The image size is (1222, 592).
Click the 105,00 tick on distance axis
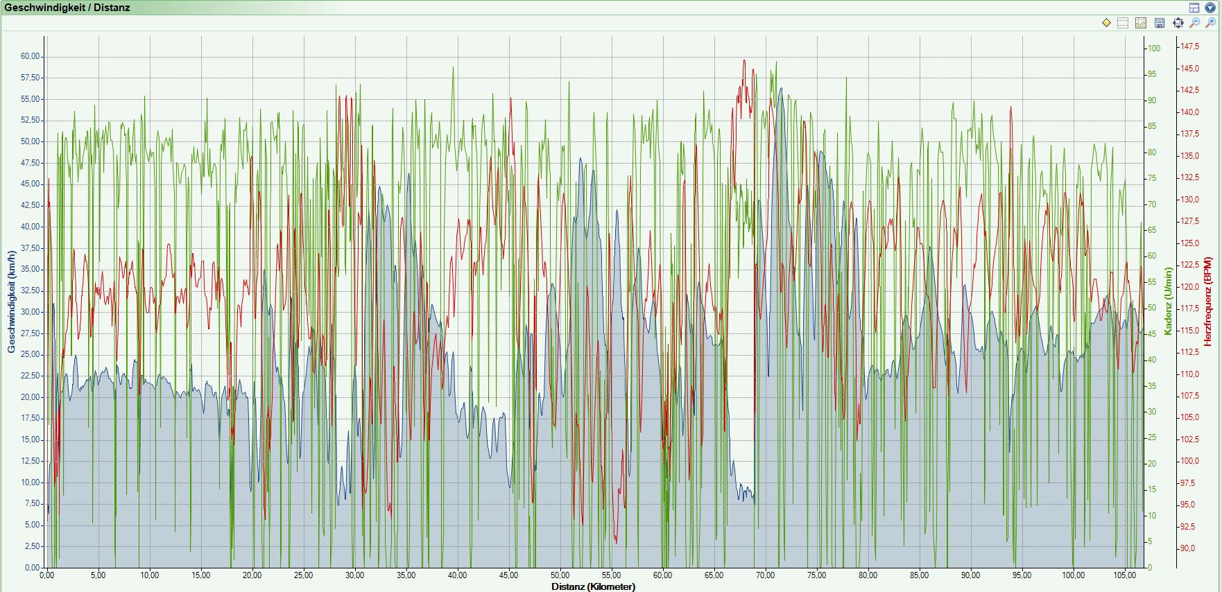[1125, 575]
